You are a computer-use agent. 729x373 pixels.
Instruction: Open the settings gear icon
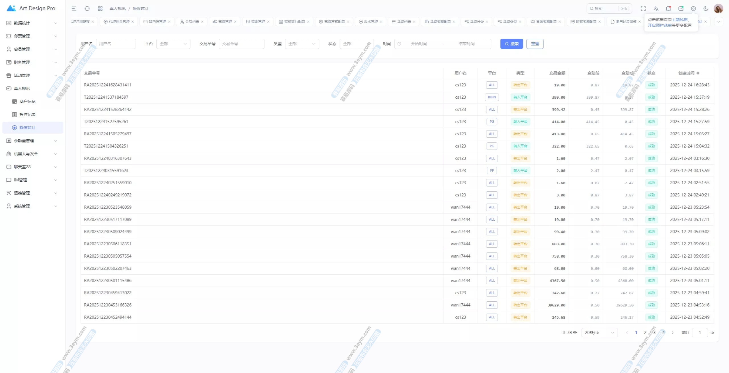coord(693,9)
